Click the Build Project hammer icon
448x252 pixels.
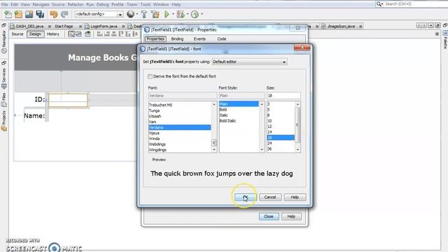pos(144,14)
